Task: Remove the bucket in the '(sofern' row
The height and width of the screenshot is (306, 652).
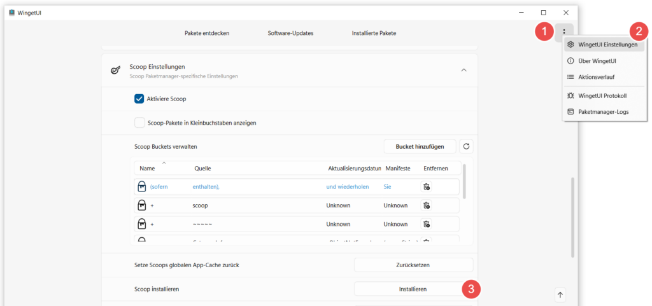Action: pos(426,187)
